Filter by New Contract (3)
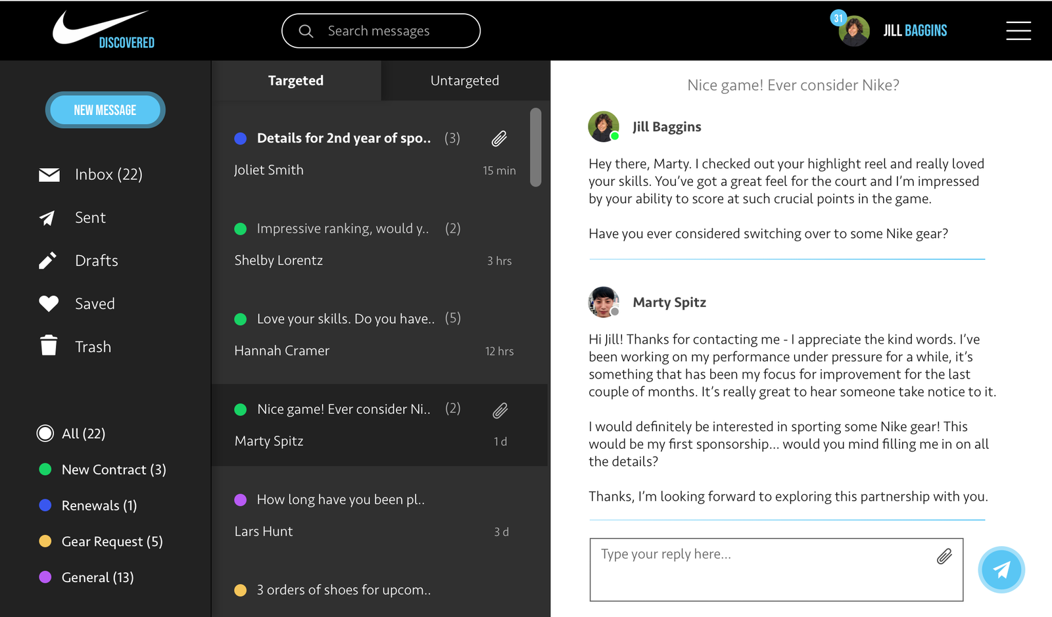 [x=113, y=470]
